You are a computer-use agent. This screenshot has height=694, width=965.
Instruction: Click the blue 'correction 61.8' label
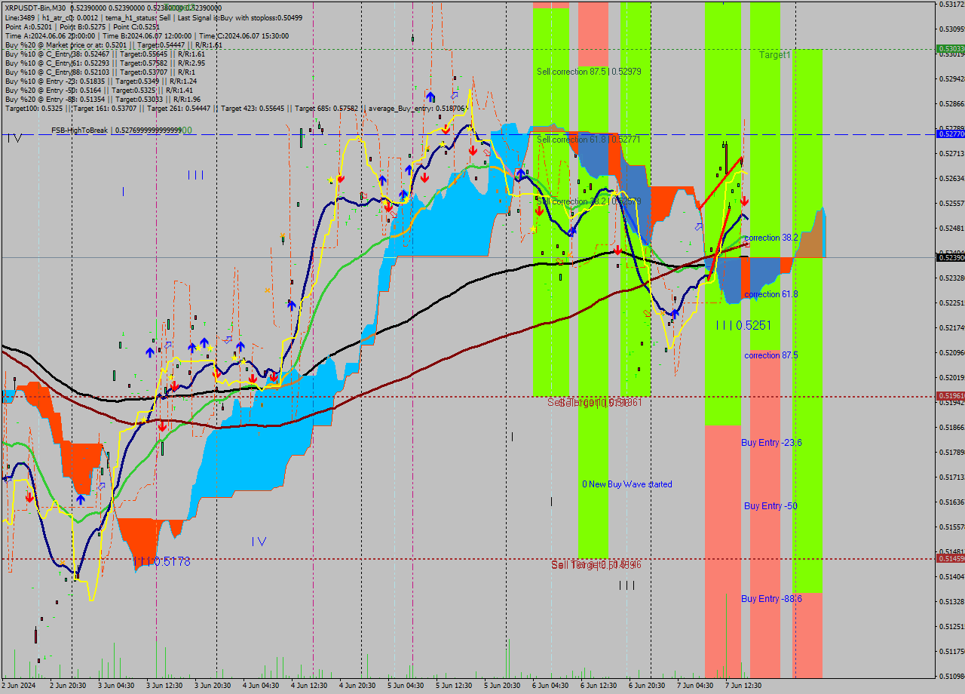[x=771, y=294]
